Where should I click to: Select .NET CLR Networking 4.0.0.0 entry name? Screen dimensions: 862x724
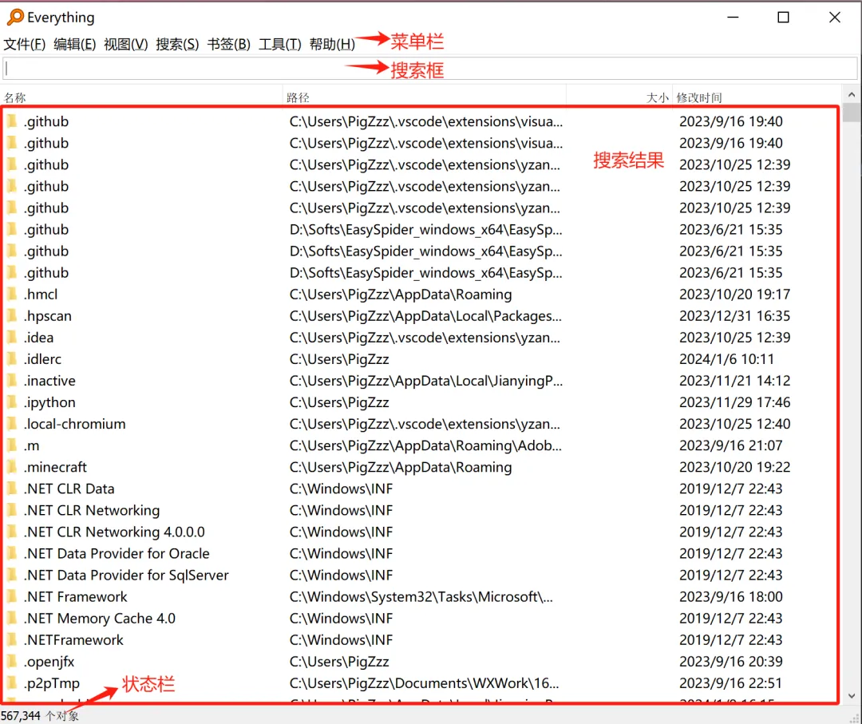click(x=114, y=532)
